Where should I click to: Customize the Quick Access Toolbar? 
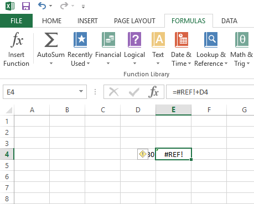83,7
